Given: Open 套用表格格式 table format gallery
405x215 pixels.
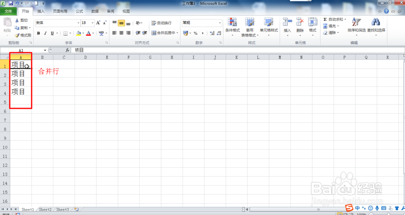Looking at the screenshot, I should pos(249,27).
